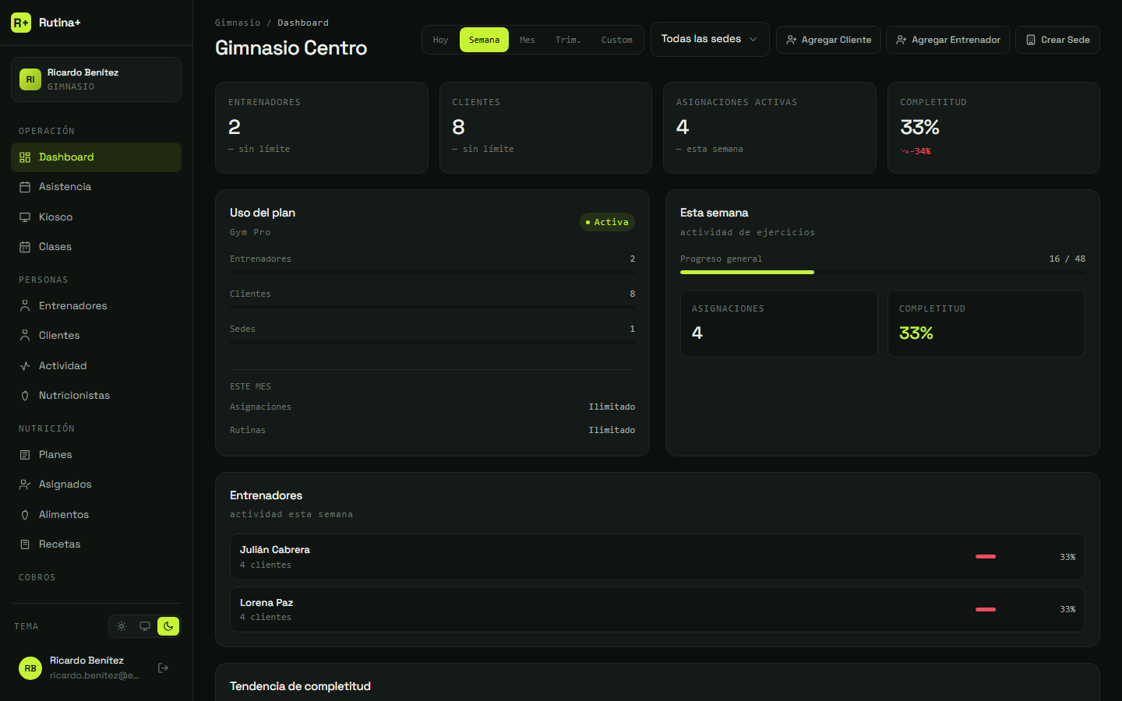Select system theme monitor toggle
This screenshot has width=1122, height=701.
click(145, 626)
